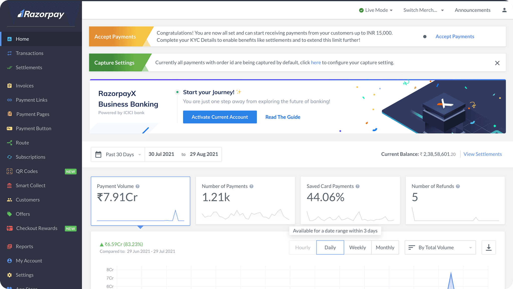Image resolution: width=513 pixels, height=289 pixels.
Task: Click the Smart Collect bank icon
Action: click(10, 185)
